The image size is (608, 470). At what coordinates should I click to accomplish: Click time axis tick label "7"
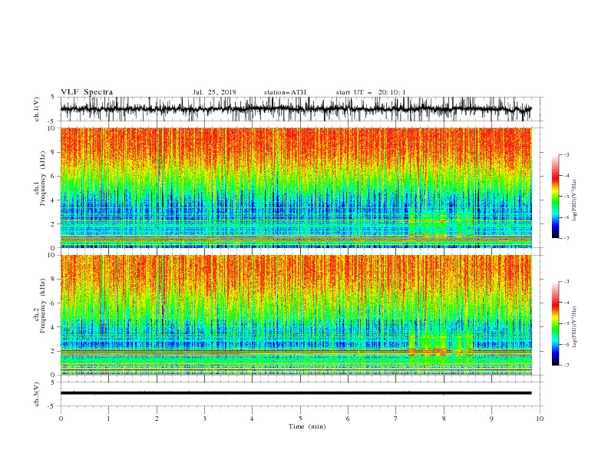click(396, 419)
